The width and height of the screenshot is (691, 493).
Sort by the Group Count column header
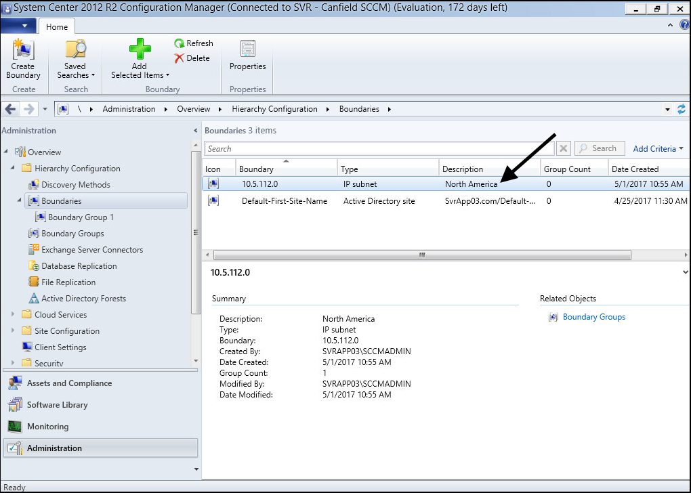click(574, 169)
